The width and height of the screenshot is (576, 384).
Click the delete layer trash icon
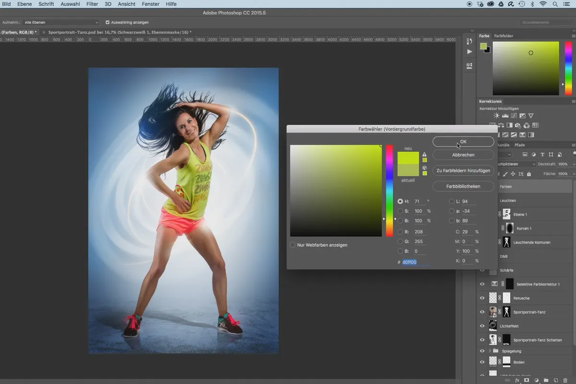coord(565,380)
